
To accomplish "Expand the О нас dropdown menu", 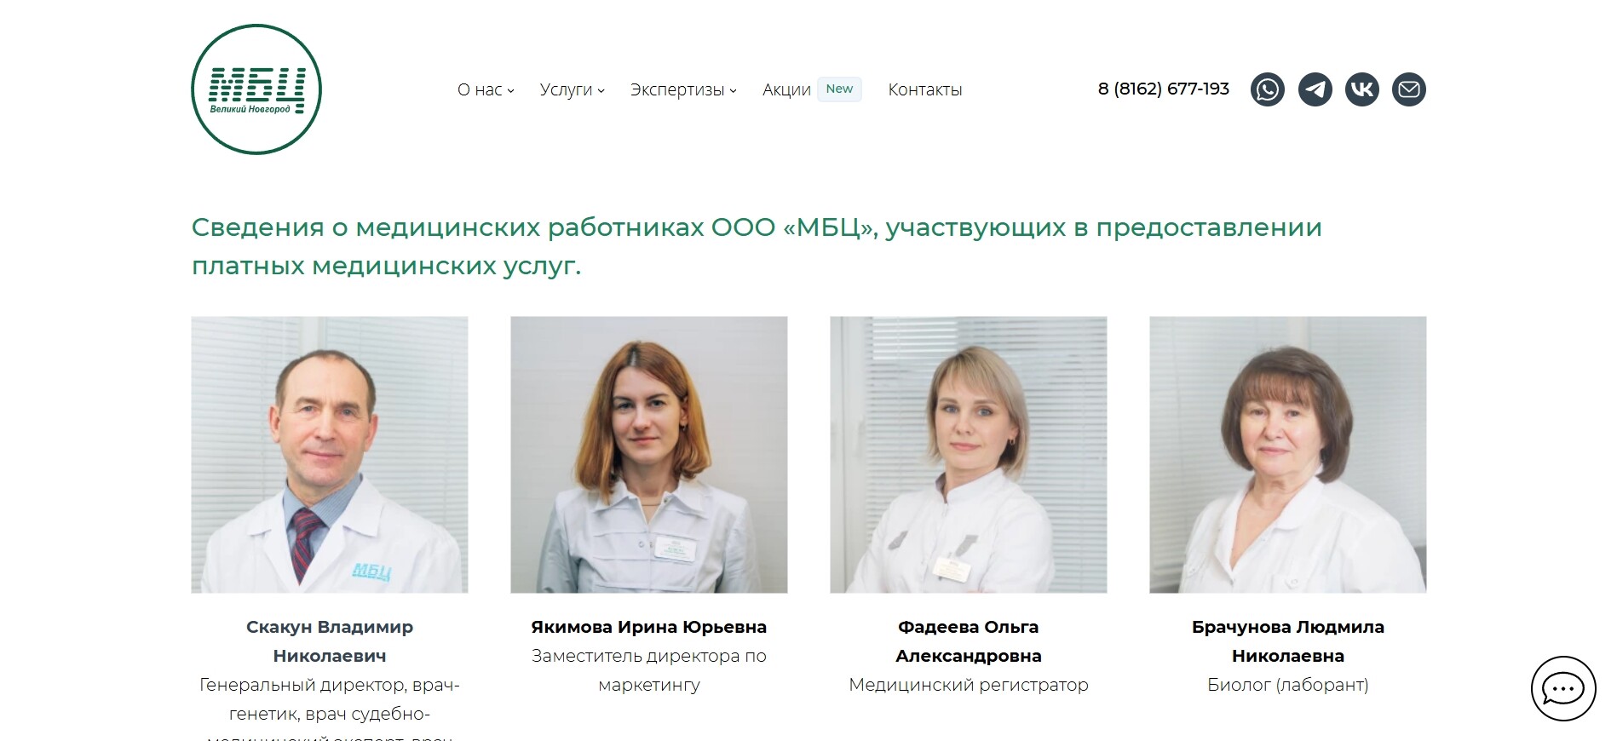I will point(486,89).
